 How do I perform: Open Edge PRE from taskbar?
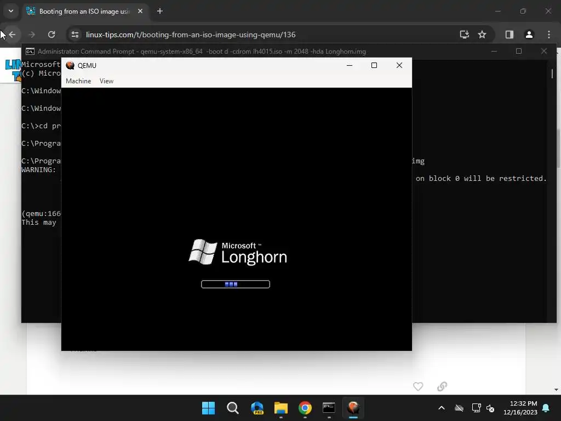click(257, 408)
